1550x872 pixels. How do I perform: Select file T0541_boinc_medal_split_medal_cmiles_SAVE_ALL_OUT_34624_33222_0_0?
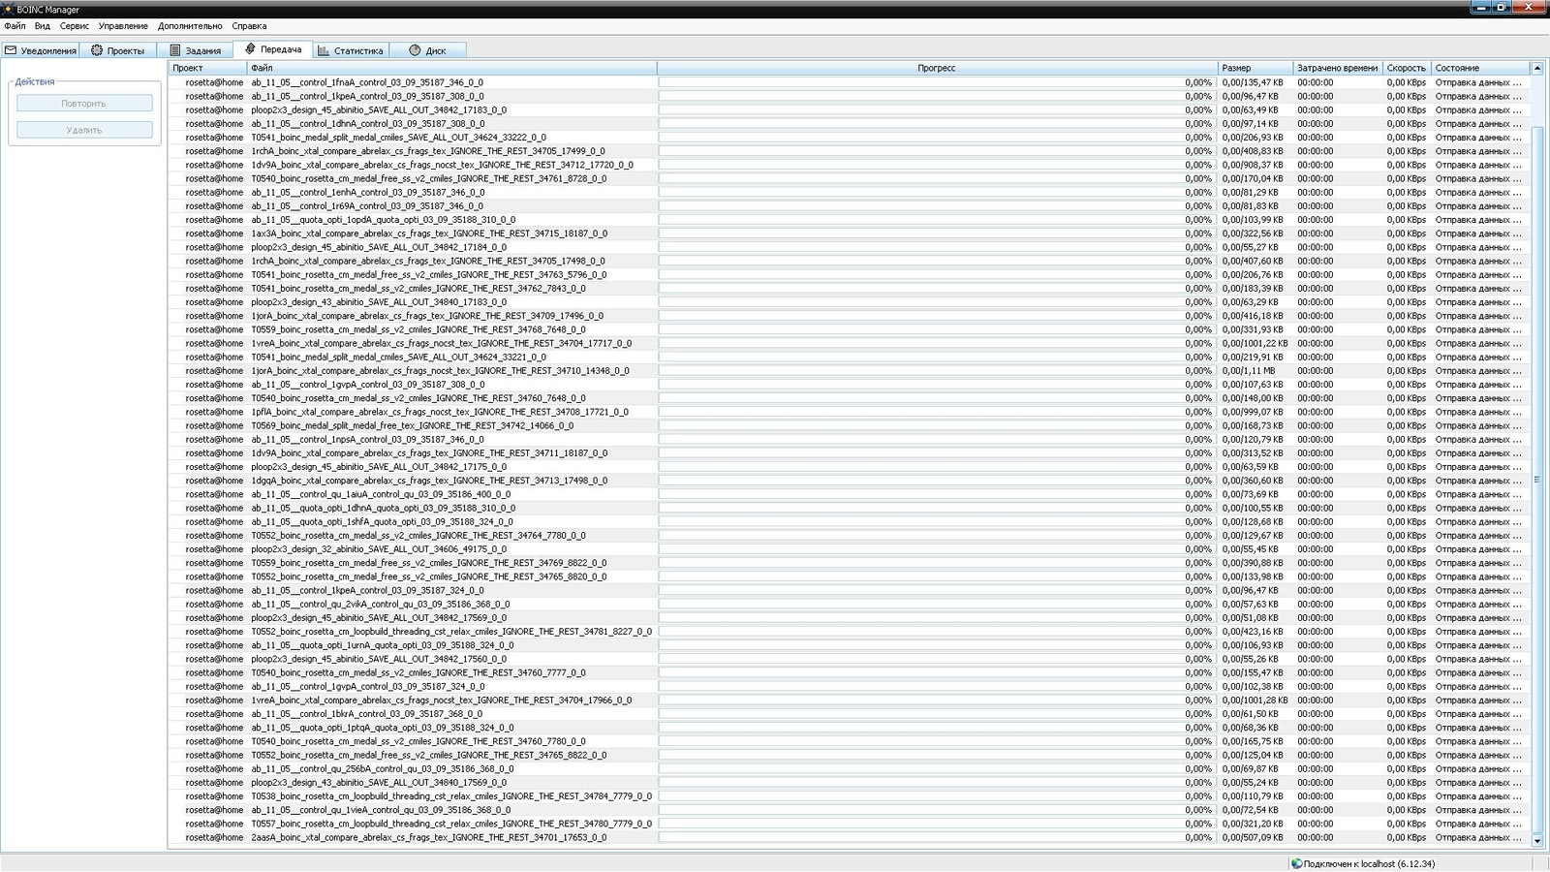point(398,138)
